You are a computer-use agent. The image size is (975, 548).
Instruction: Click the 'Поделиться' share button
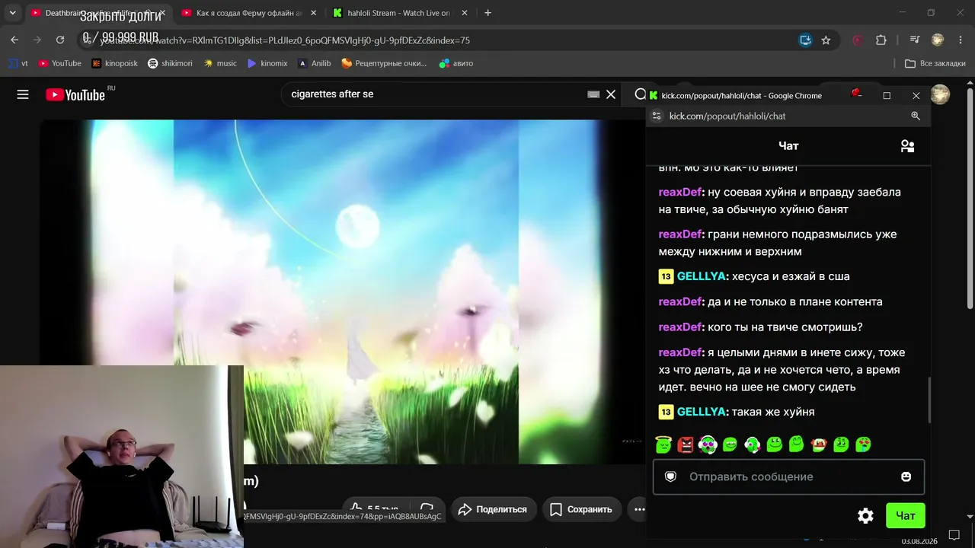[494, 509]
